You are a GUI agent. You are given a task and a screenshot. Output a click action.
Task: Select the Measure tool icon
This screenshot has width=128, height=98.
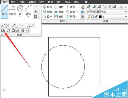pos(33,26)
